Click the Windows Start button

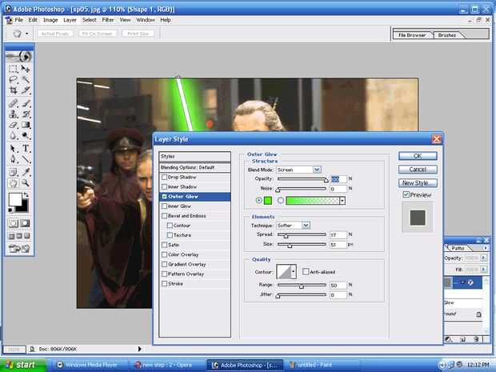tap(22, 365)
